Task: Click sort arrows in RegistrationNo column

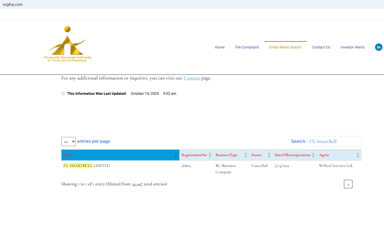Action: (x=210, y=155)
